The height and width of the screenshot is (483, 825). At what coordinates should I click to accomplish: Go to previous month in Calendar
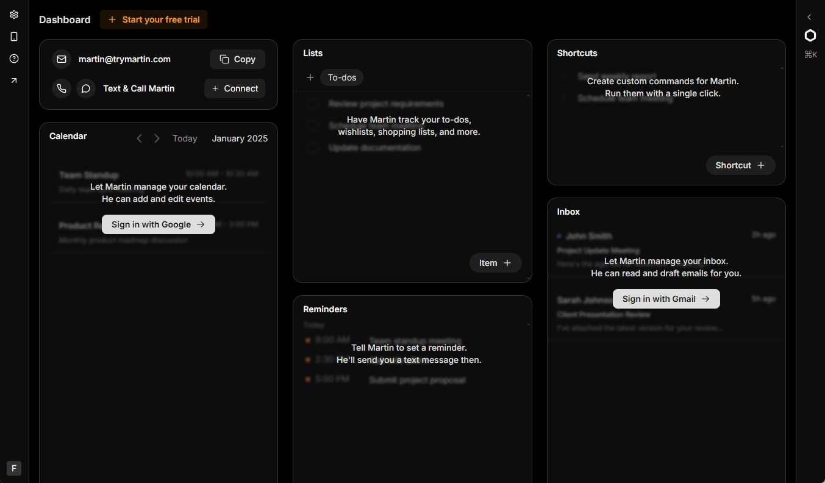tap(140, 138)
